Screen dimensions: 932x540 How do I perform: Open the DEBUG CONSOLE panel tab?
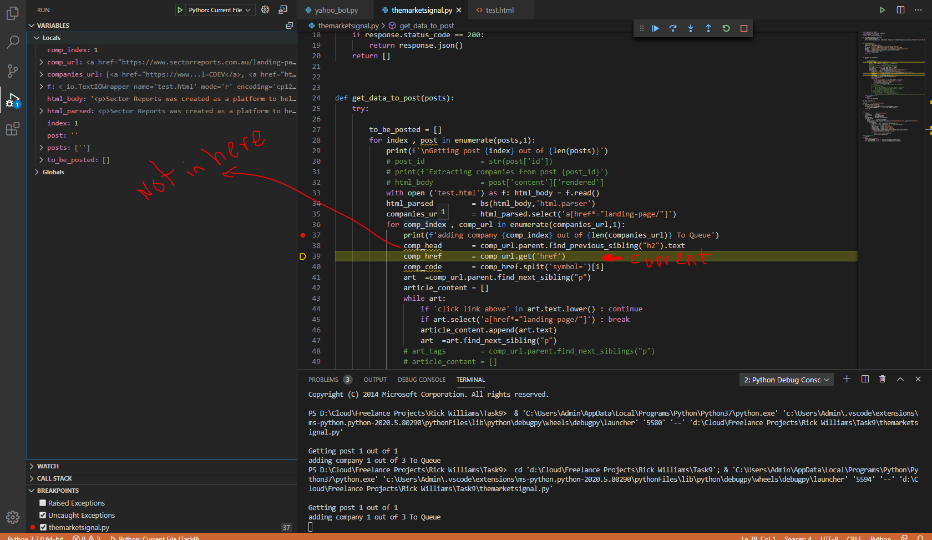click(421, 380)
